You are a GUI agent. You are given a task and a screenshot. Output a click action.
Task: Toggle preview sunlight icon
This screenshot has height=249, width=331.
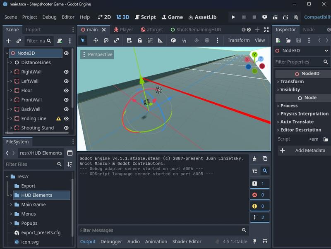(x=197, y=40)
